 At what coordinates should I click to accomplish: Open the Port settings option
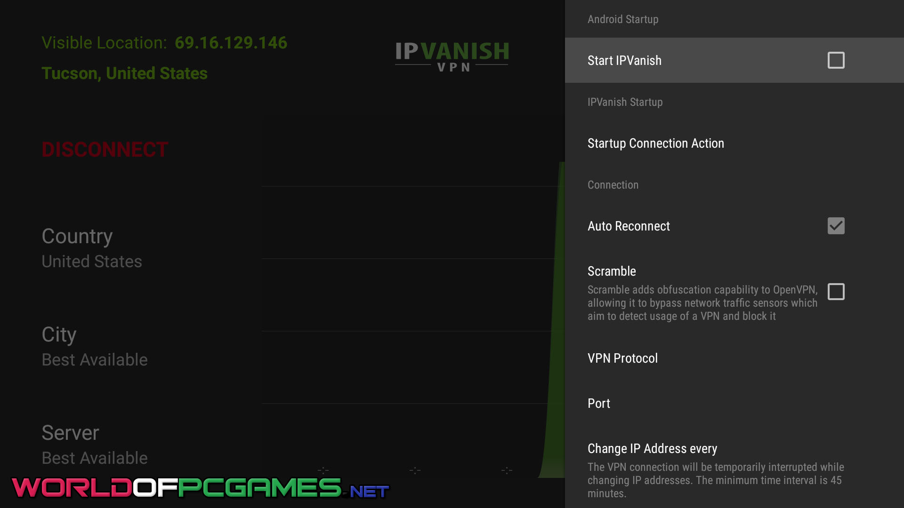[x=599, y=403]
